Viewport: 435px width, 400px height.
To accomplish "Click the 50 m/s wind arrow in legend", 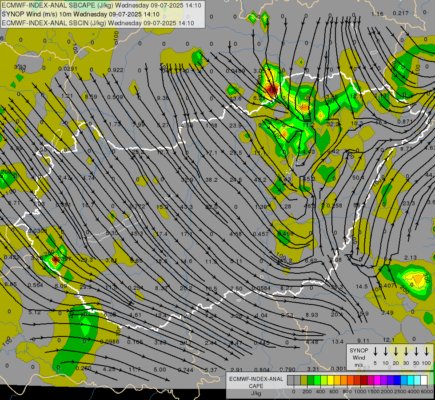I will (416, 352).
